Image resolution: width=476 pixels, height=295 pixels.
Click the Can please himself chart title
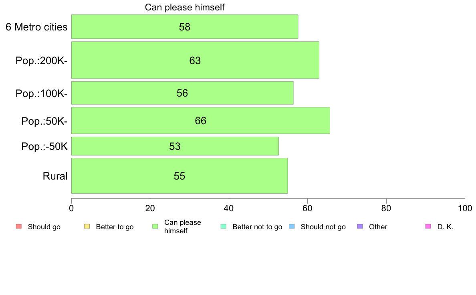[185, 7]
